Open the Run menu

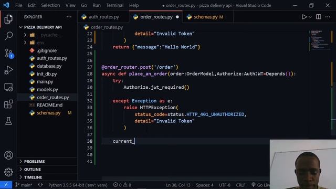[x=97, y=5]
